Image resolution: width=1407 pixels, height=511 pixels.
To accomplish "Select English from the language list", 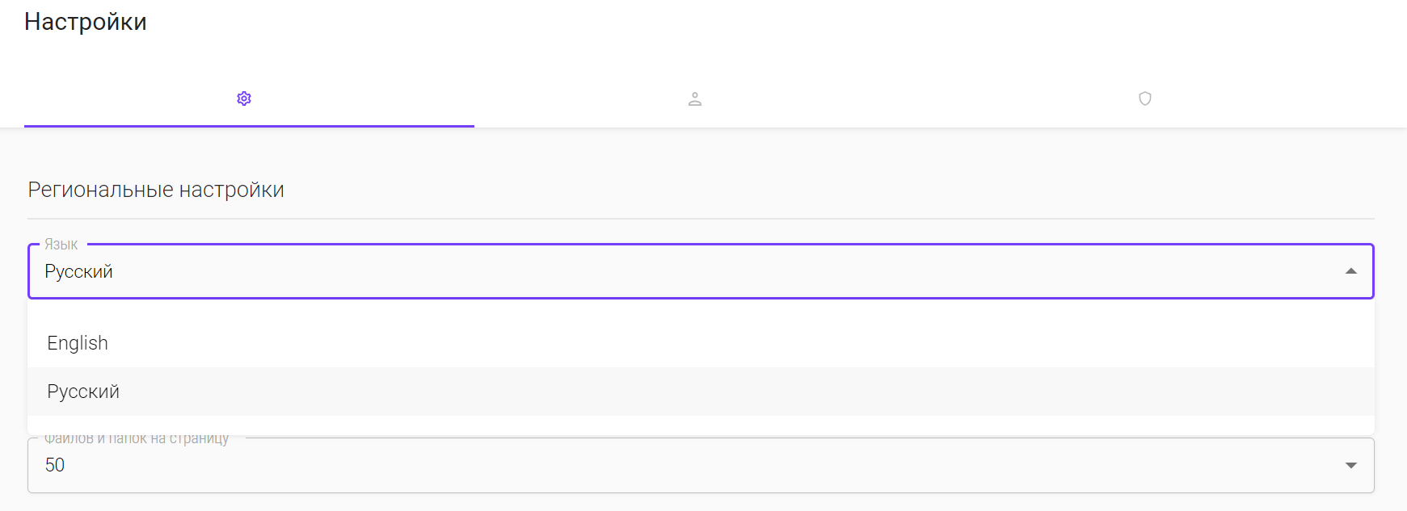I will (x=78, y=343).
